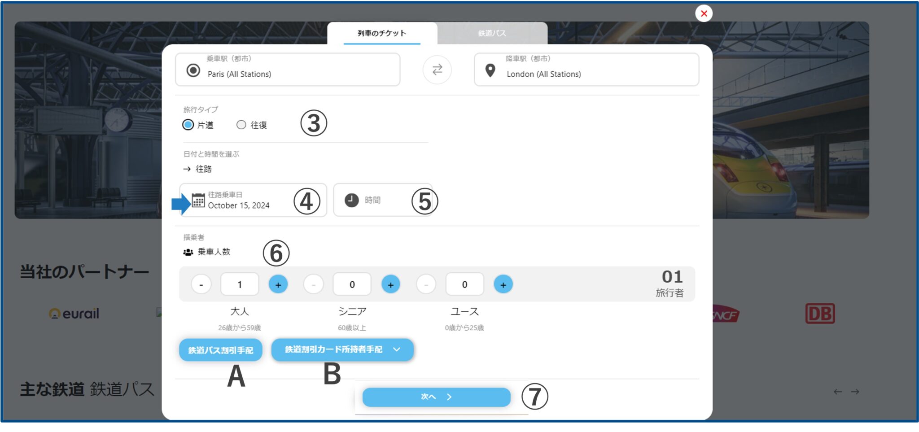Click the plus button for 大人 count

[278, 284]
